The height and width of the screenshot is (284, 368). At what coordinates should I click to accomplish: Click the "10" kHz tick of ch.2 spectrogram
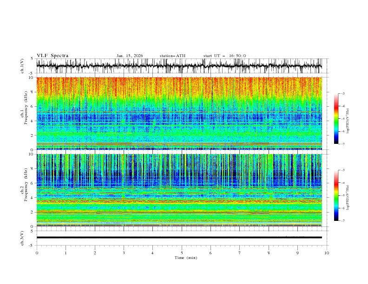tap(32, 154)
